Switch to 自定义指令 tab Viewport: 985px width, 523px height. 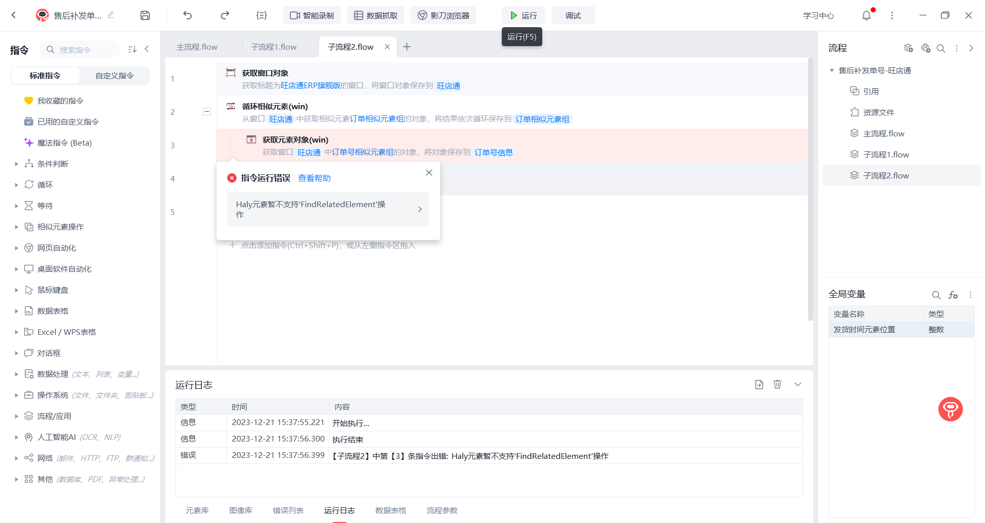pos(114,75)
